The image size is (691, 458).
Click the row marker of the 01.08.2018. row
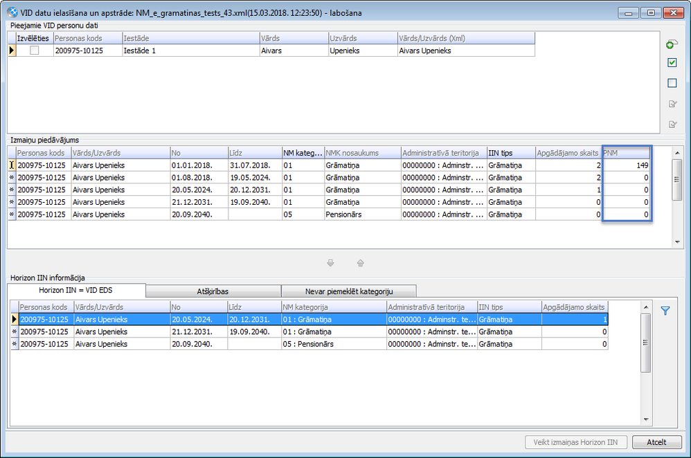pos(12,178)
